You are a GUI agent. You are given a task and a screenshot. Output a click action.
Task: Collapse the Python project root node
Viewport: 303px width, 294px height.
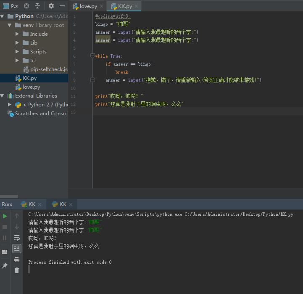(x=3, y=16)
